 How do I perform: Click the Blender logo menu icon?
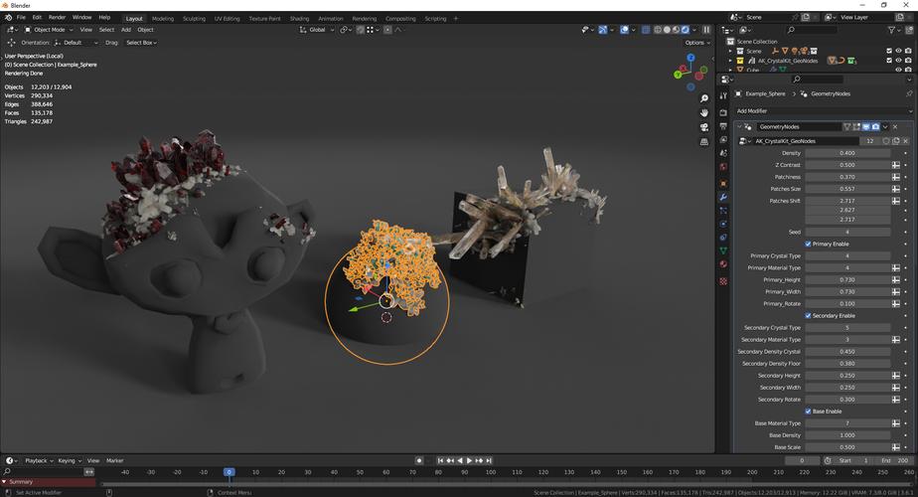8,18
